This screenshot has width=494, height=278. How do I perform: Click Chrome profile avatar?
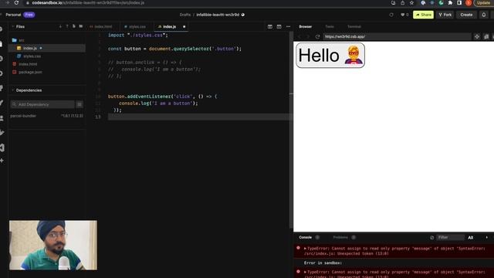(x=469, y=3)
